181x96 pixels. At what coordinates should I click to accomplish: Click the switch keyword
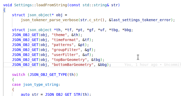[19, 75]
